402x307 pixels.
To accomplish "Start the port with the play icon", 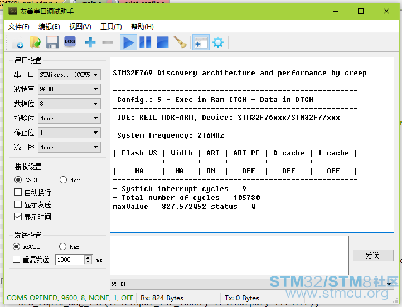I will [x=128, y=42].
